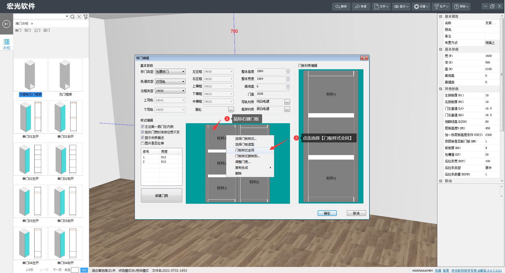Open 移门类型 dropdown
The image size is (505, 273).
(170, 72)
